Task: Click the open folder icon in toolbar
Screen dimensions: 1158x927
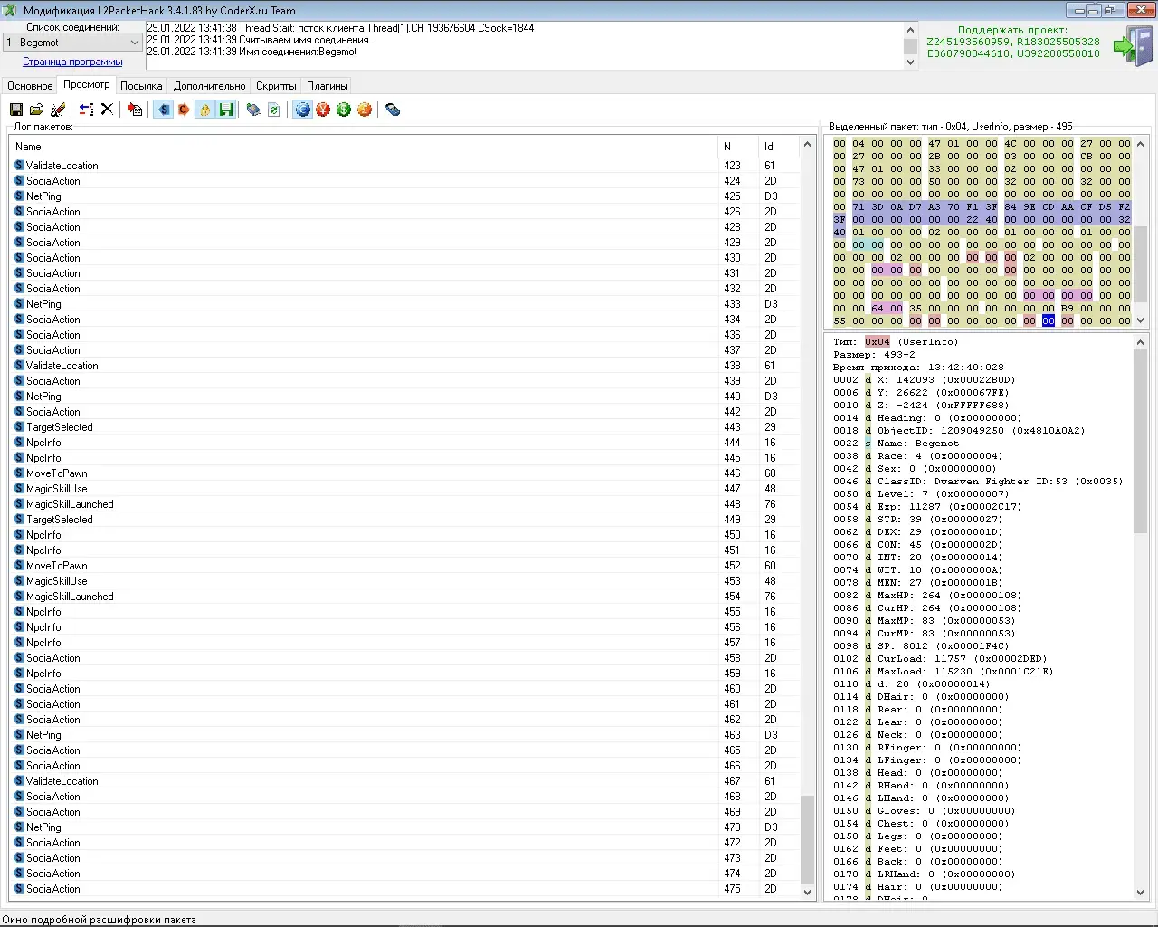Action: pyautogui.click(x=37, y=110)
